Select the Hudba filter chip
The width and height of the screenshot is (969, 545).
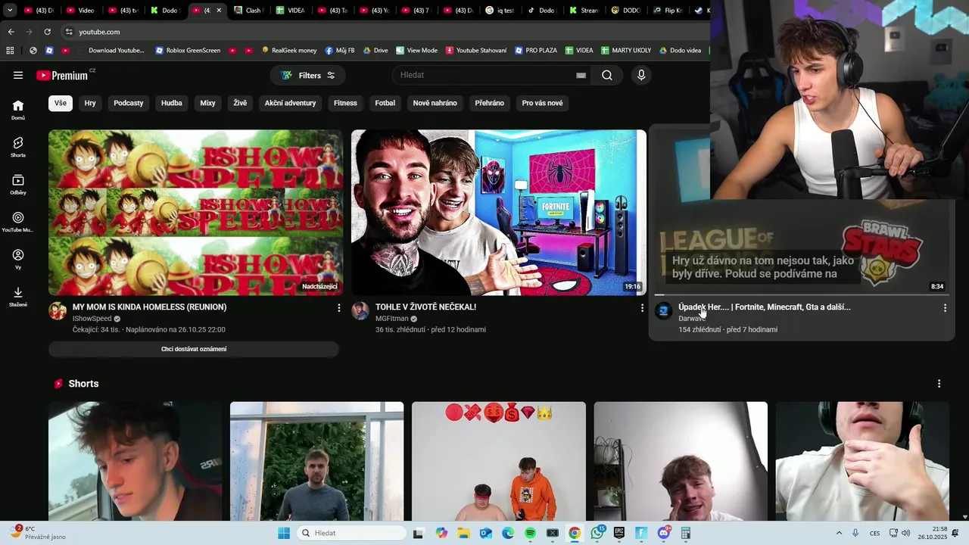point(172,103)
